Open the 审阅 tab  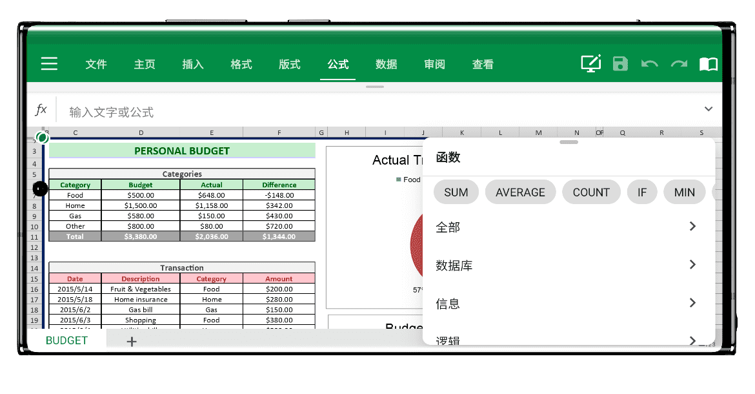pyautogui.click(x=434, y=64)
